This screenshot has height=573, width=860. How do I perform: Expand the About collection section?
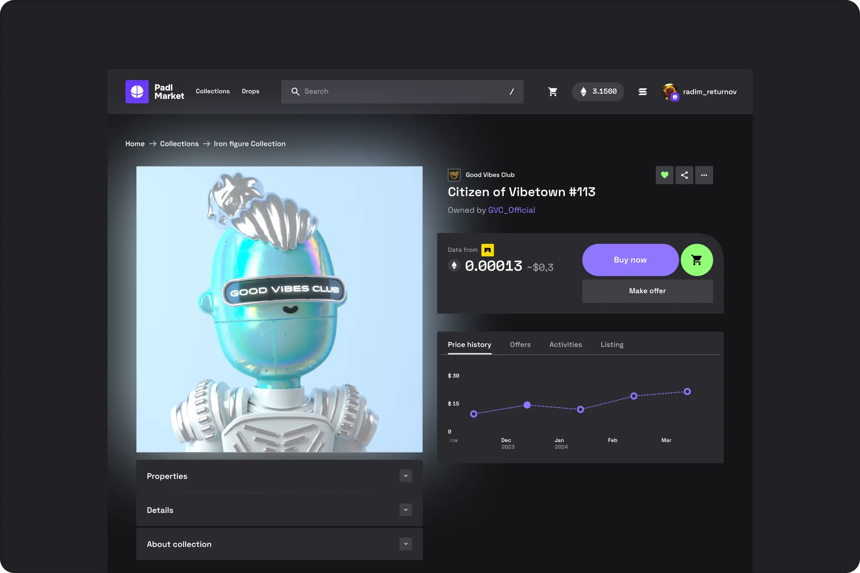pos(405,544)
